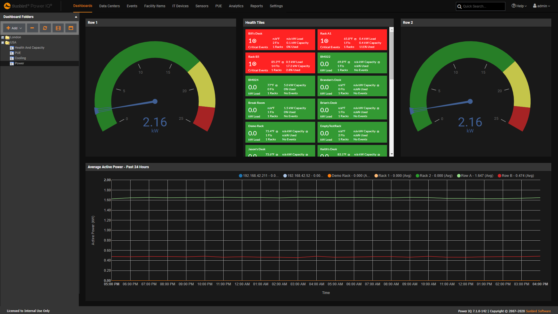
Task: Click the fullscreen presentation icon in Dashboard Folders
Action: 71,28
